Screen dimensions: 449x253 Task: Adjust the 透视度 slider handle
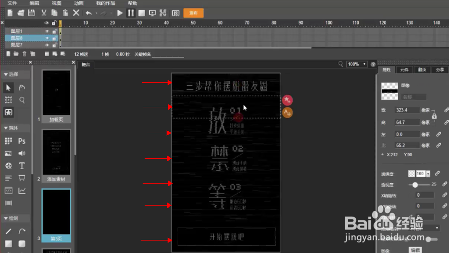tap(415, 185)
